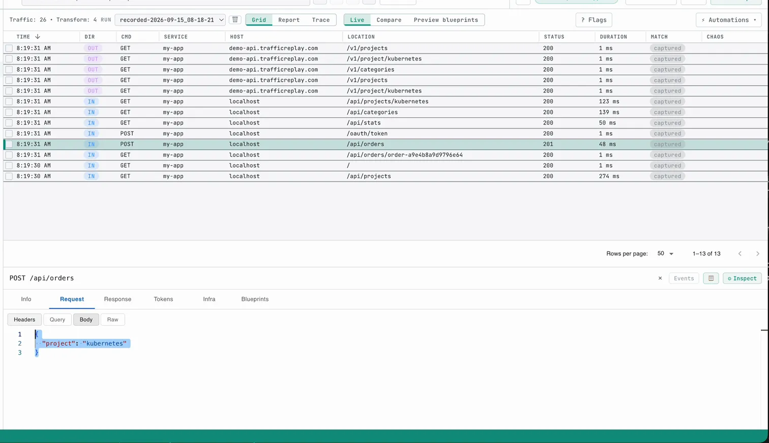Sort by DURATION column header
The height and width of the screenshot is (443, 769).
(613, 37)
